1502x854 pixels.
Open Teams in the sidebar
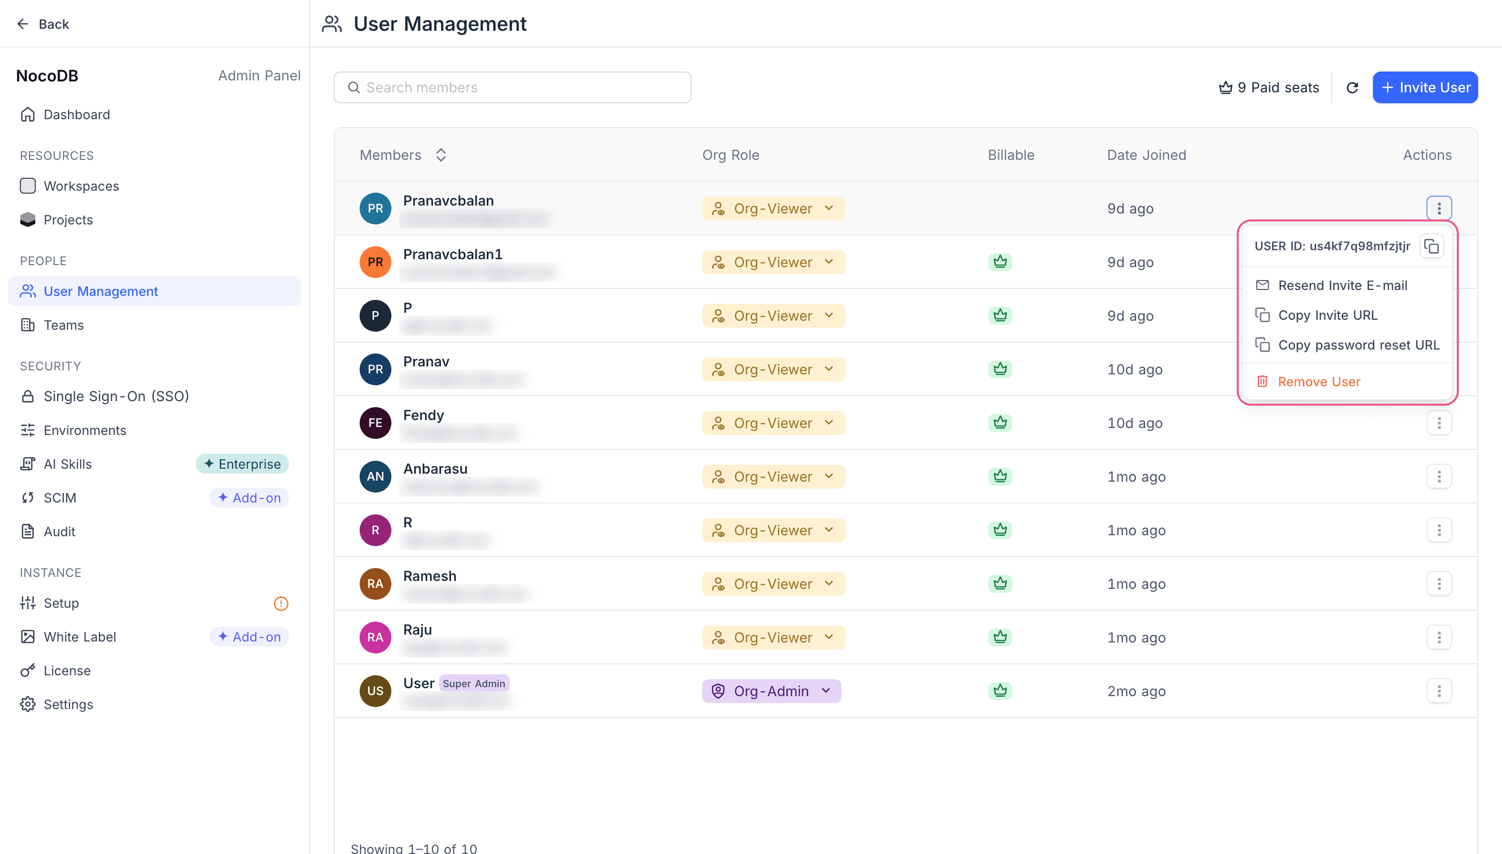tap(154, 325)
